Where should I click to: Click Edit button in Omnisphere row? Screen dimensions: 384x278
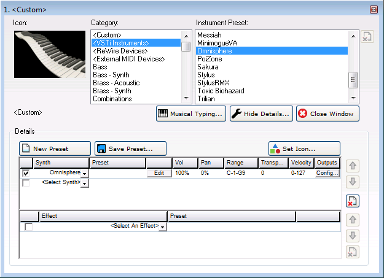coord(159,173)
